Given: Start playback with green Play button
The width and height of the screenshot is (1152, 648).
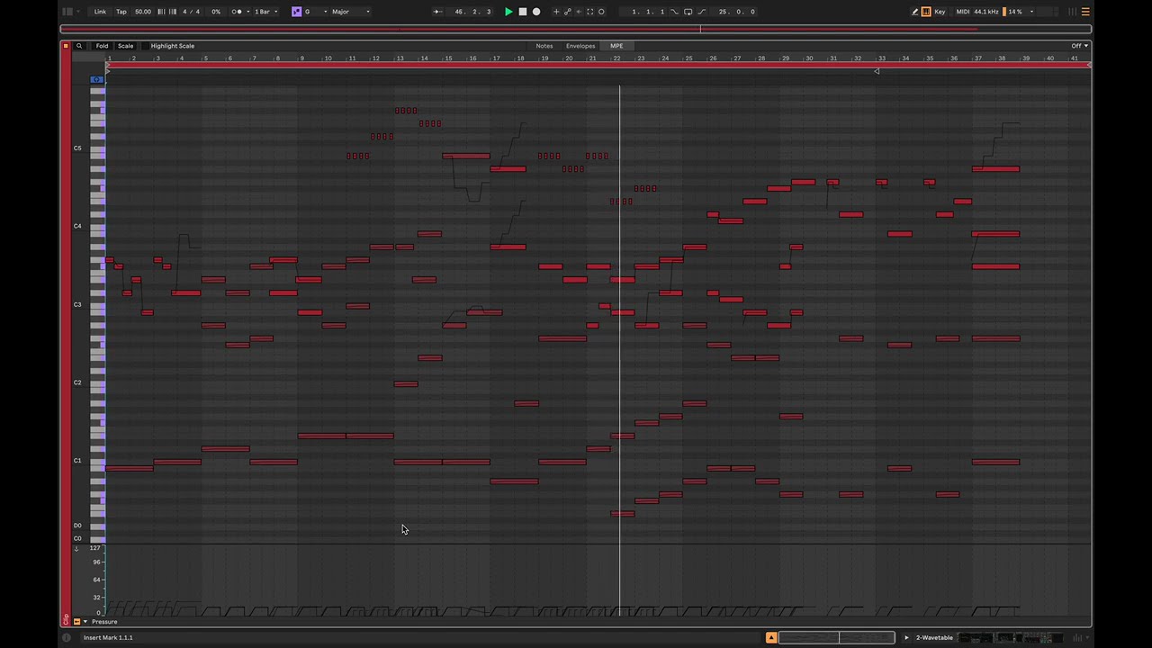Looking at the screenshot, I should [x=508, y=12].
